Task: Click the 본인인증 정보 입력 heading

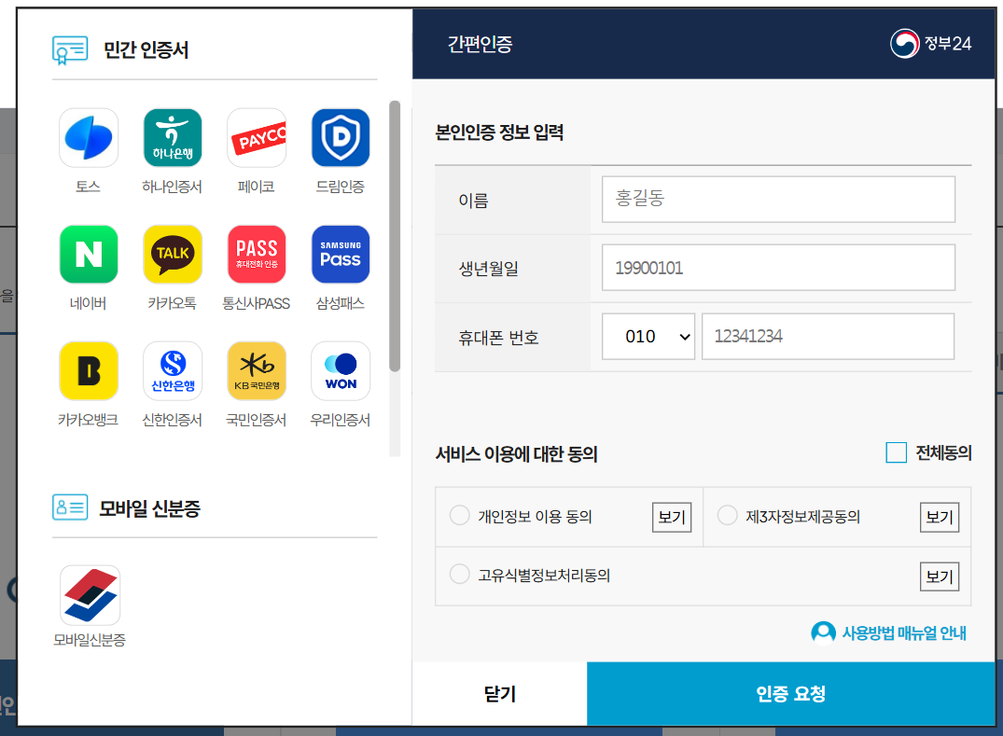Action: click(499, 132)
